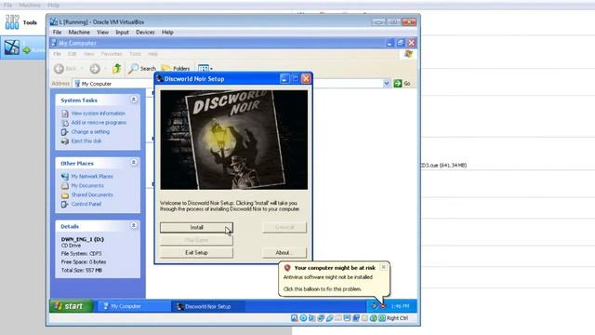Collapse the Other Places panel
The image size is (595, 335).
[134, 163]
